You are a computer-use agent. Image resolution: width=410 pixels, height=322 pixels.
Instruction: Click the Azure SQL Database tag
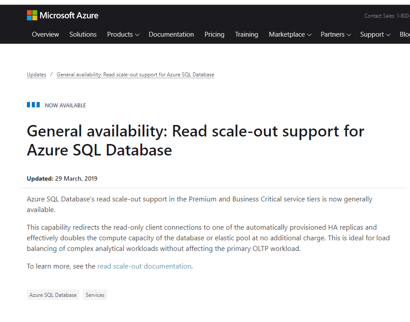(x=53, y=295)
